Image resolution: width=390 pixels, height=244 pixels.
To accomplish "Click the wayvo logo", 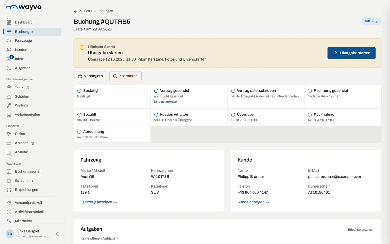I will pos(23,7).
